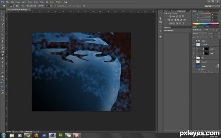This screenshot has height=138, width=221.
Task: Select the Type tool
Action: (x=3, y=66)
